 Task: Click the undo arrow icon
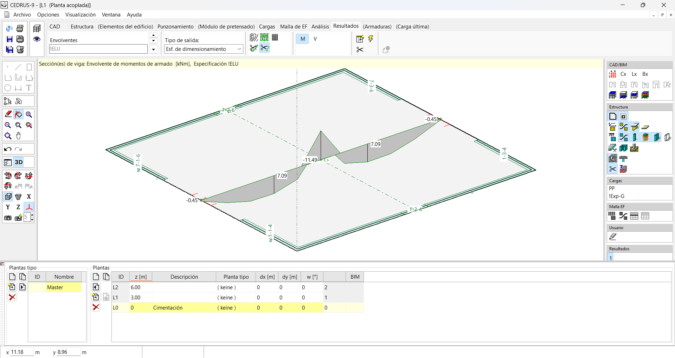point(8,149)
